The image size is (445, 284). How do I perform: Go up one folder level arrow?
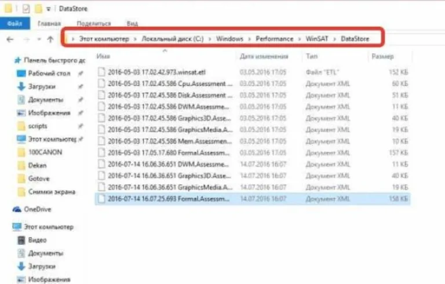(50, 39)
